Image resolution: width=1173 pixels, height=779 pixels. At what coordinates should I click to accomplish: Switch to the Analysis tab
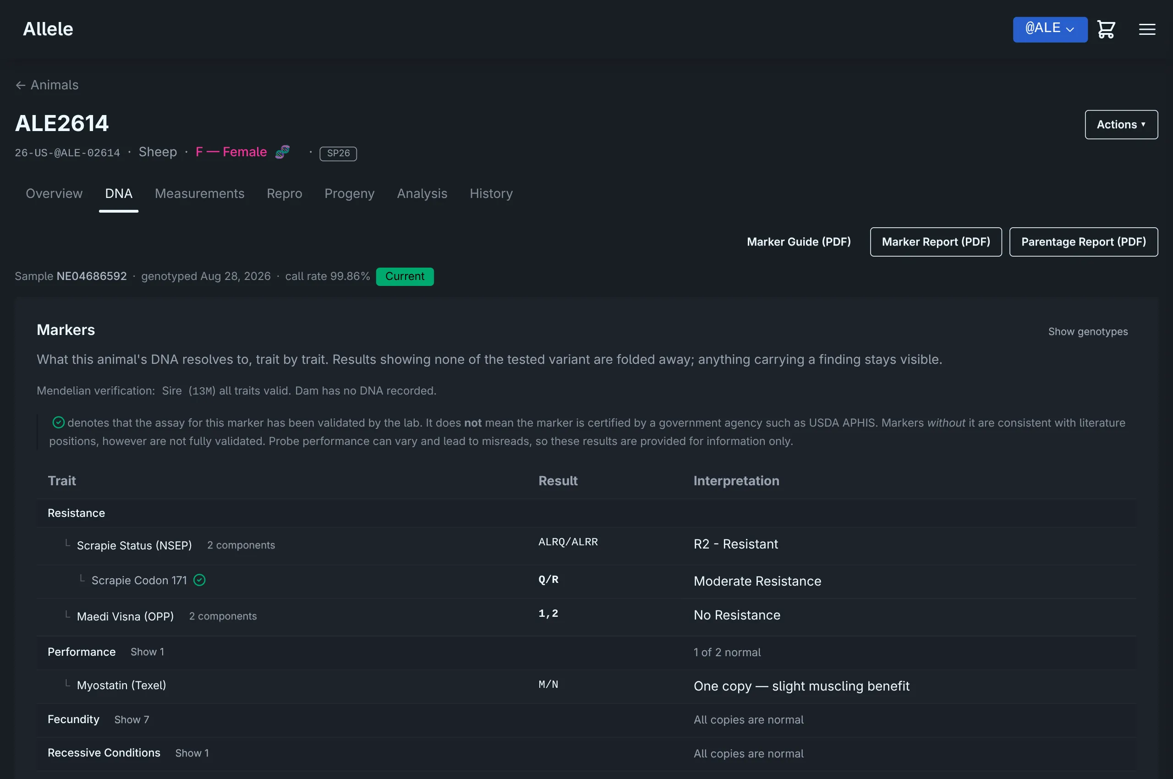point(422,193)
